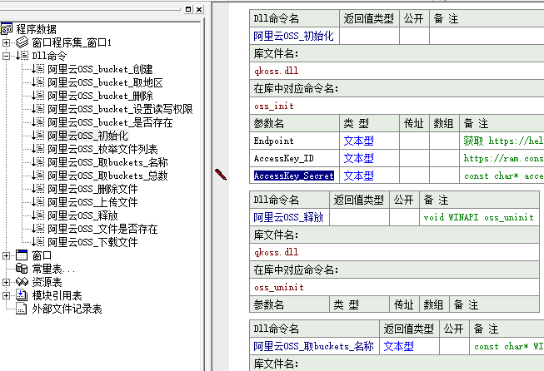Click the Dll命令 folder node icon

22,56
